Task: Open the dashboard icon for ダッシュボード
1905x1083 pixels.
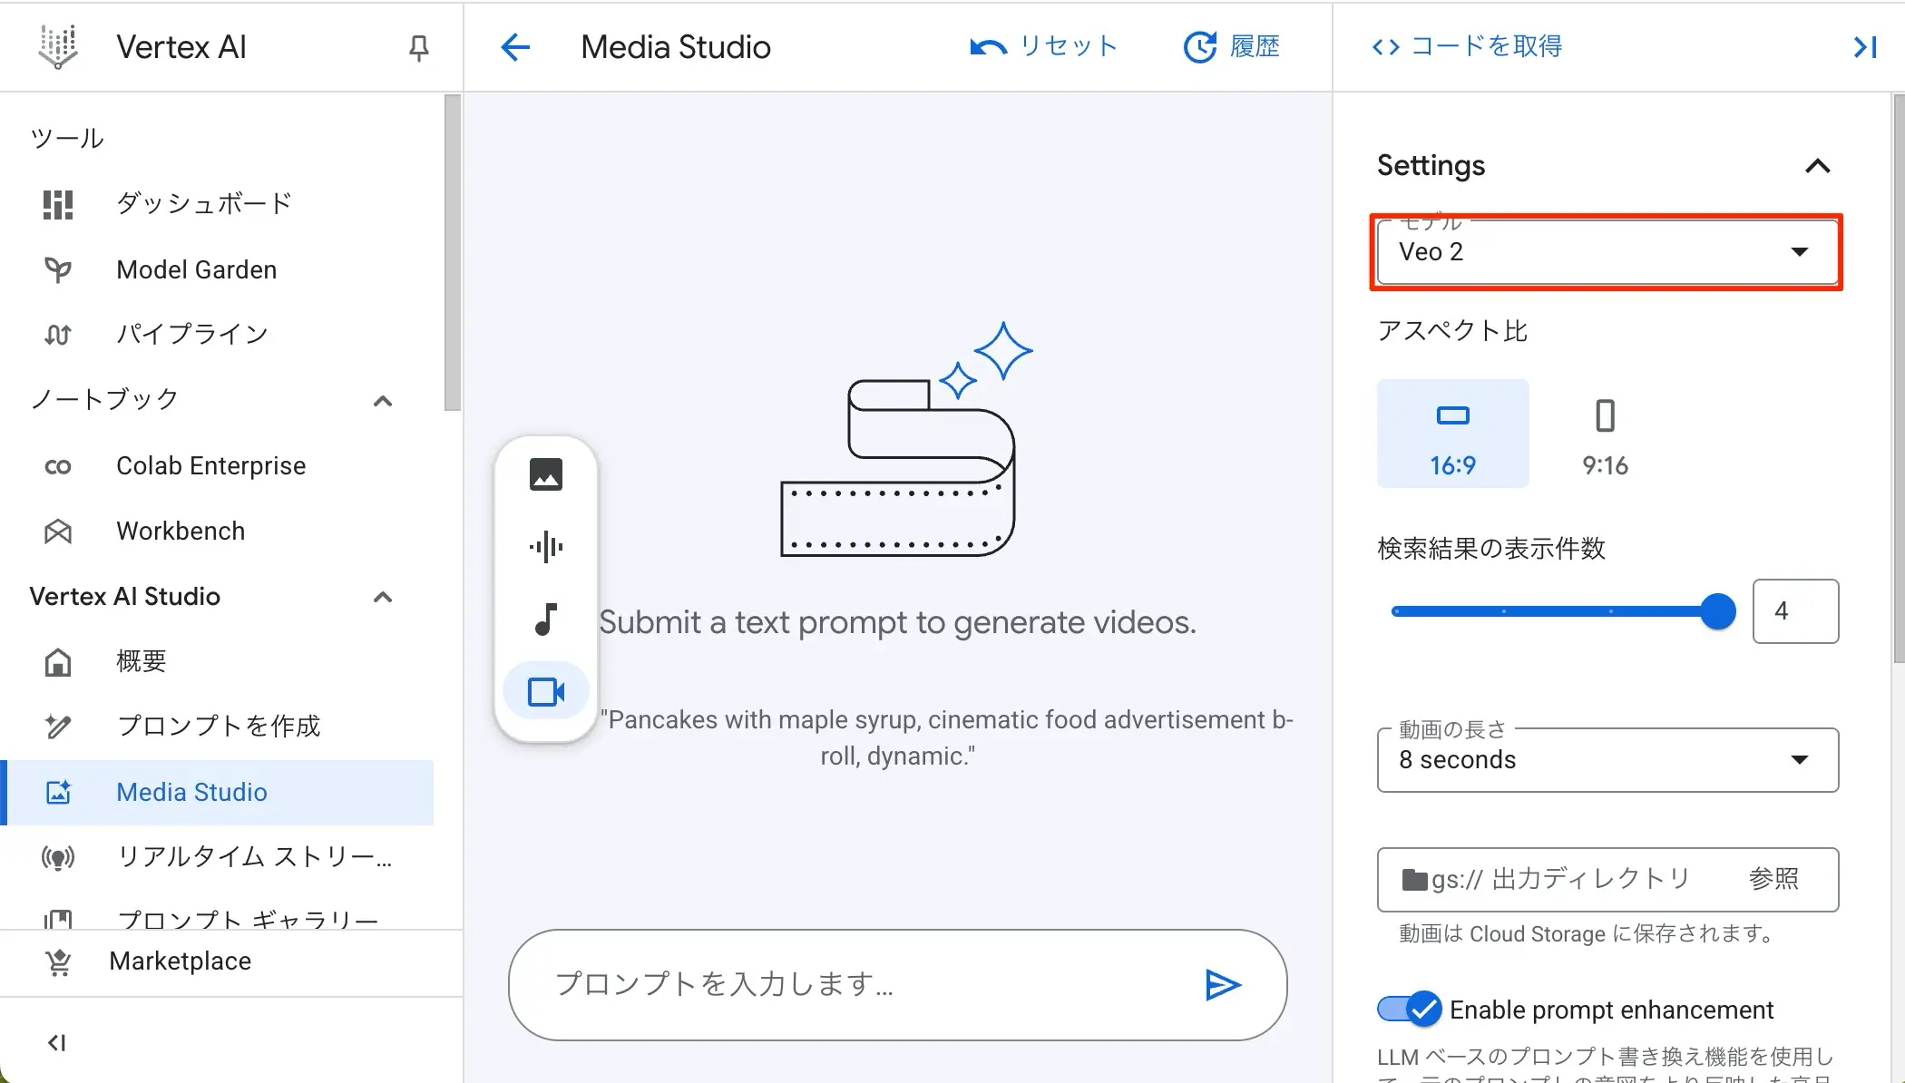Action: click(58, 204)
